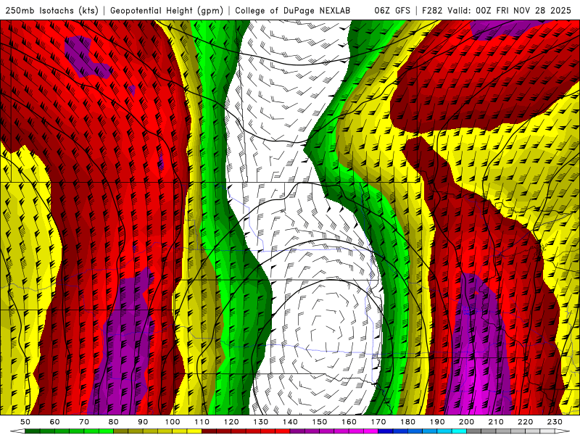
Task: Select the 190 value on the color scale
Action: [x=437, y=422]
